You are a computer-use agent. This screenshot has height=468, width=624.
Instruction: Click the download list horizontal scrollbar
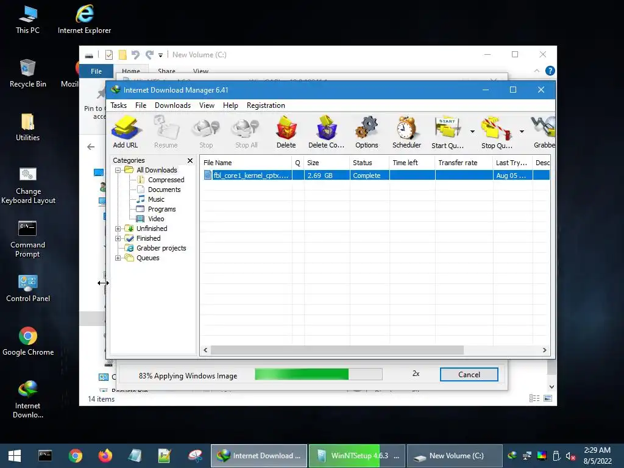click(337, 350)
